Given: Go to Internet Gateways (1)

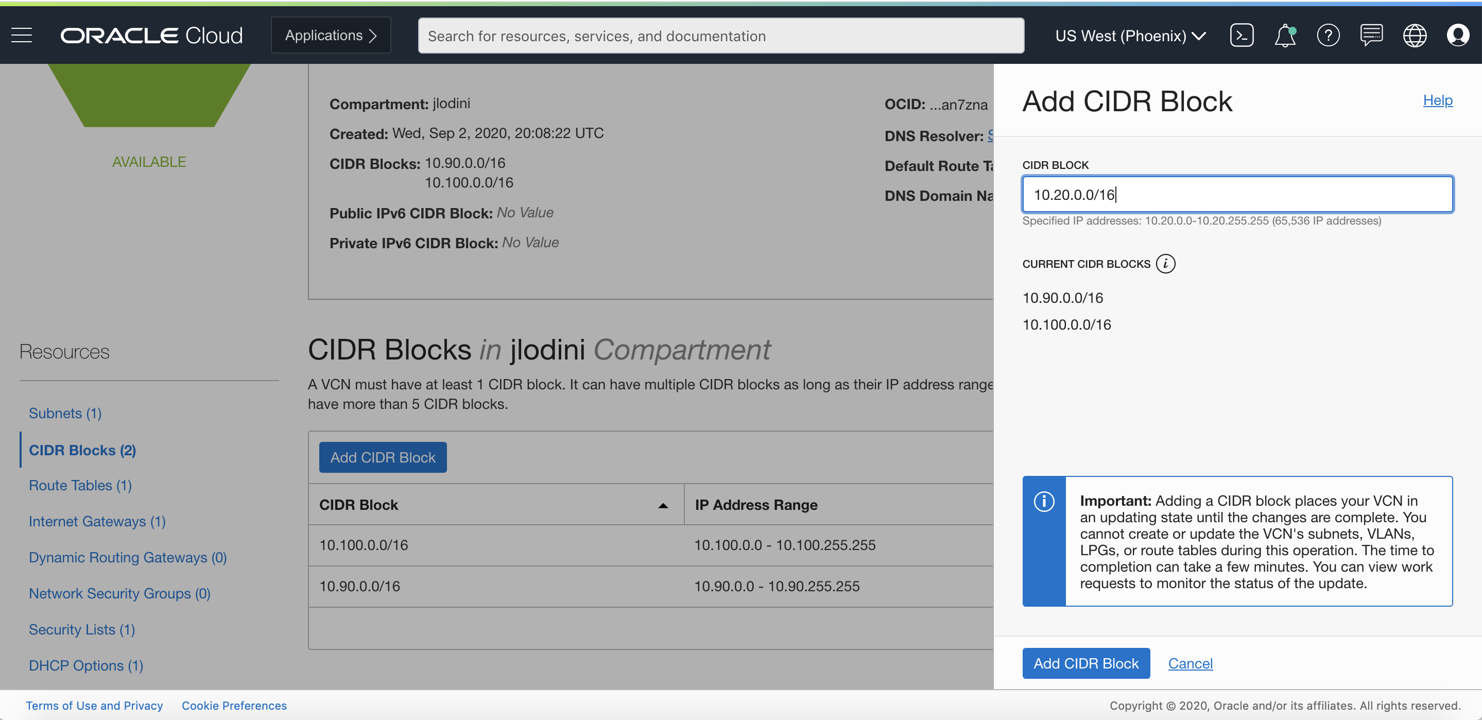Looking at the screenshot, I should [97, 521].
